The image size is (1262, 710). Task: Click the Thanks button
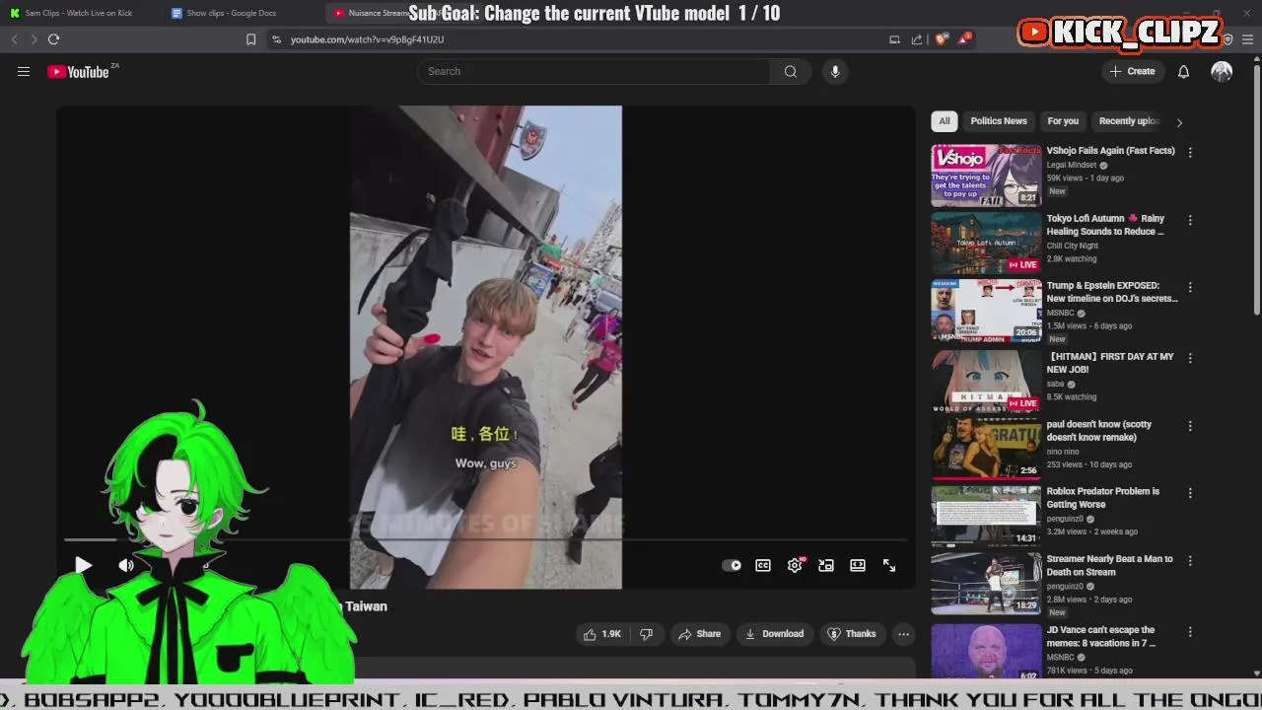tap(852, 634)
